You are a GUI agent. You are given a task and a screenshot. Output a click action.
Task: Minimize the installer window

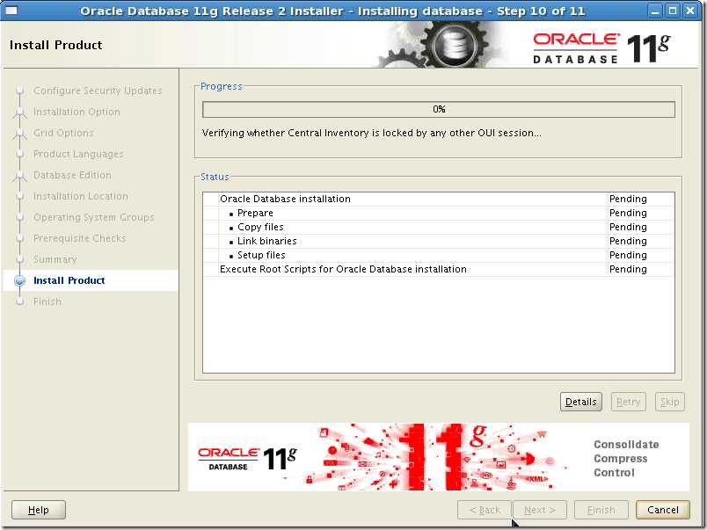[x=655, y=11]
